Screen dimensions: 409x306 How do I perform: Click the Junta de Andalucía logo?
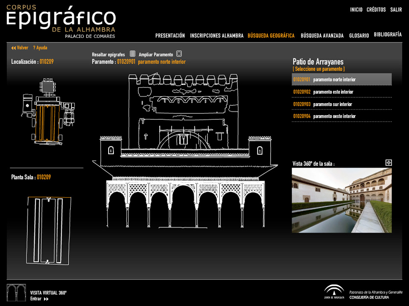tap(334, 292)
